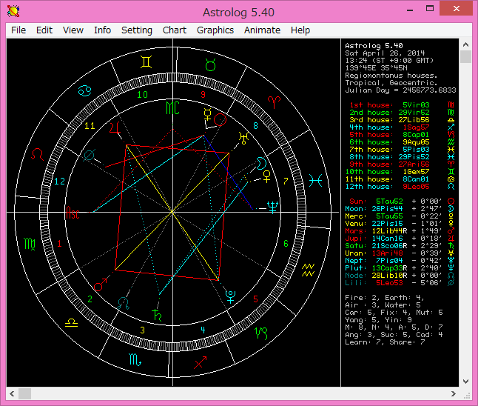Screen dimensions: 478x406
Task: Open the View menu
Action: pos(73,30)
